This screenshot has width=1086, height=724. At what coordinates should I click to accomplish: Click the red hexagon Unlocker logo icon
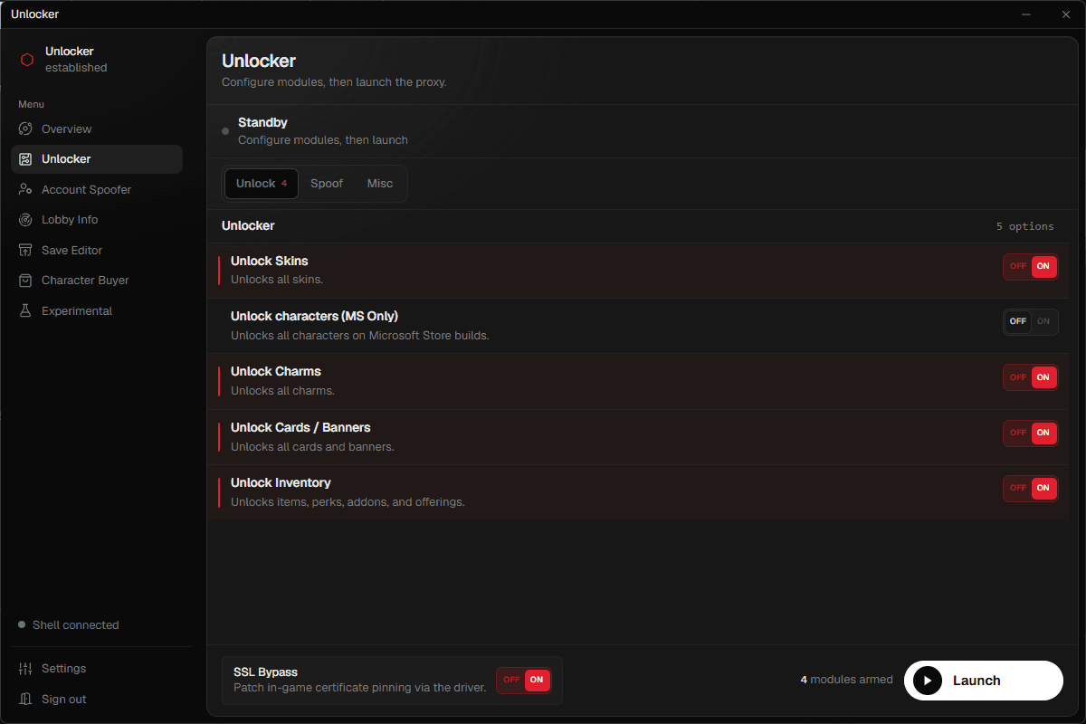(x=27, y=60)
